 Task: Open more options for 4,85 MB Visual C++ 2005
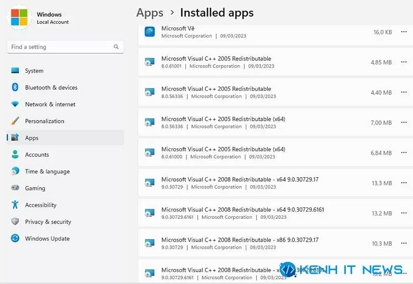404,62
